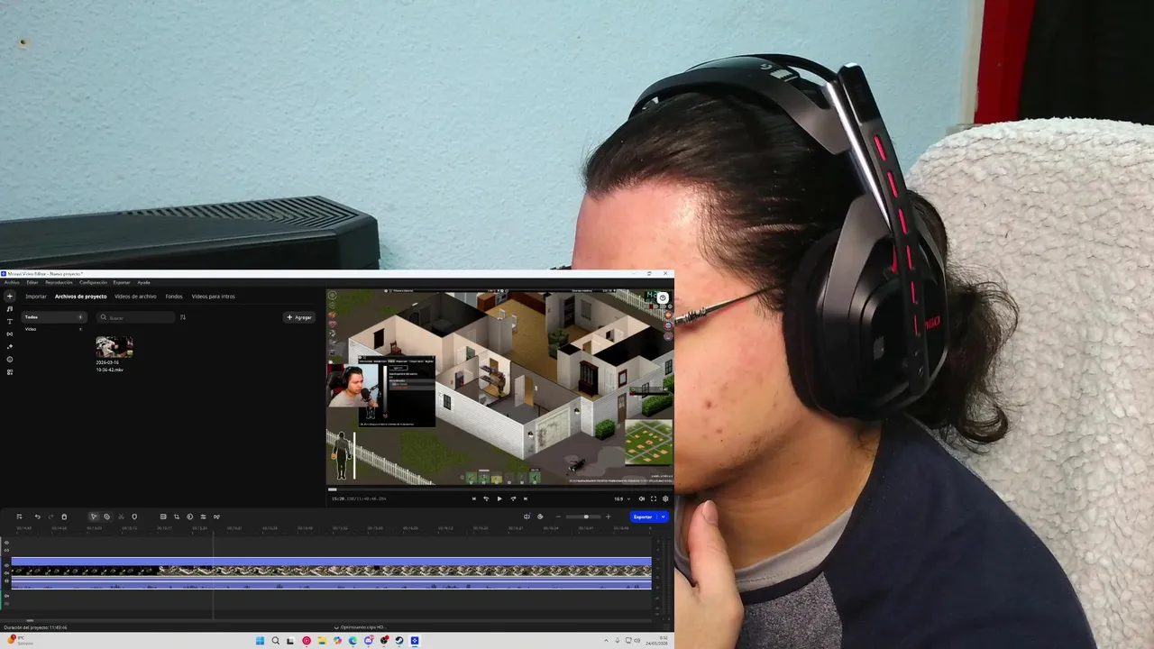Open the Clip properties sliders icon

click(x=203, y=516)
